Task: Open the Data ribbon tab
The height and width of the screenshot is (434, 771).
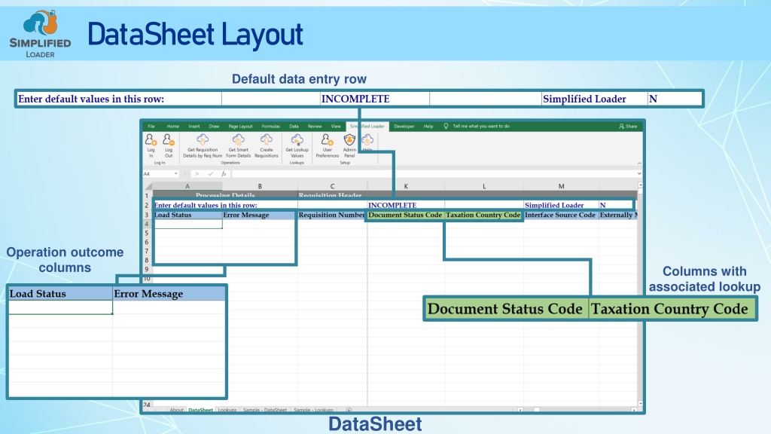Action: tap(294, 127)
